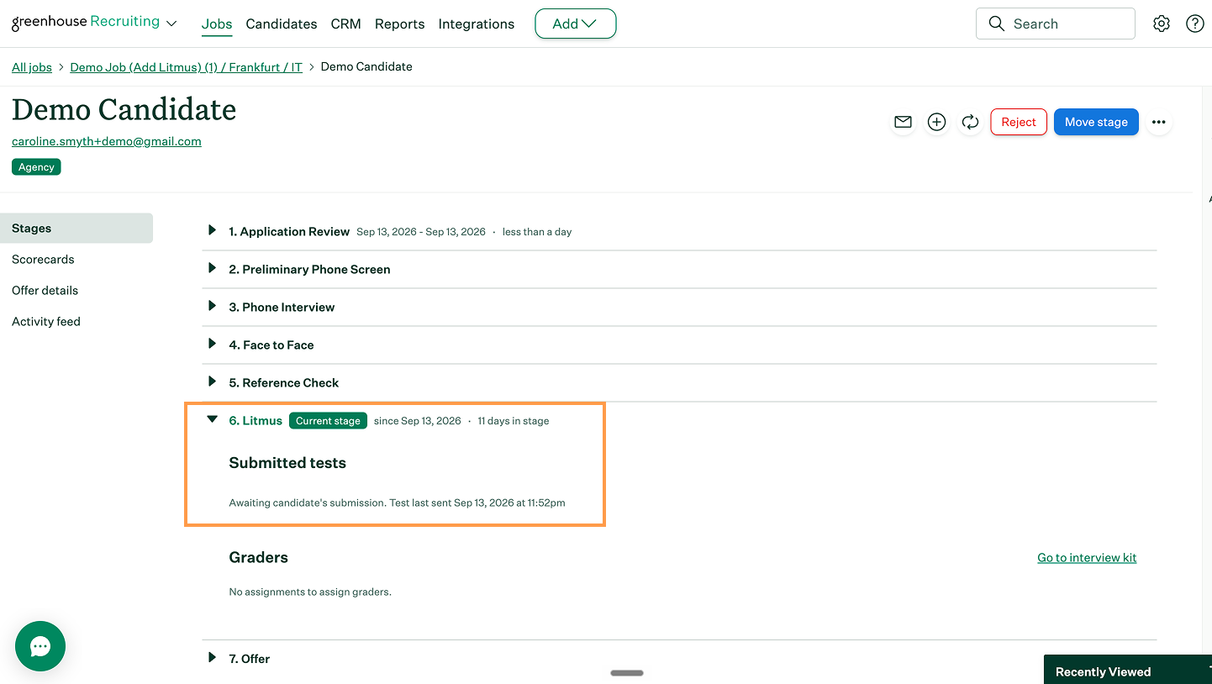
Task: Expand the Reference Check stage
Action: [212, 381]
